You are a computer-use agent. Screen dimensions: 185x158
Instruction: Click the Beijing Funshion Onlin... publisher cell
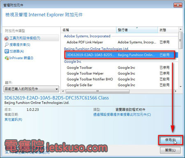coord(136,55)
